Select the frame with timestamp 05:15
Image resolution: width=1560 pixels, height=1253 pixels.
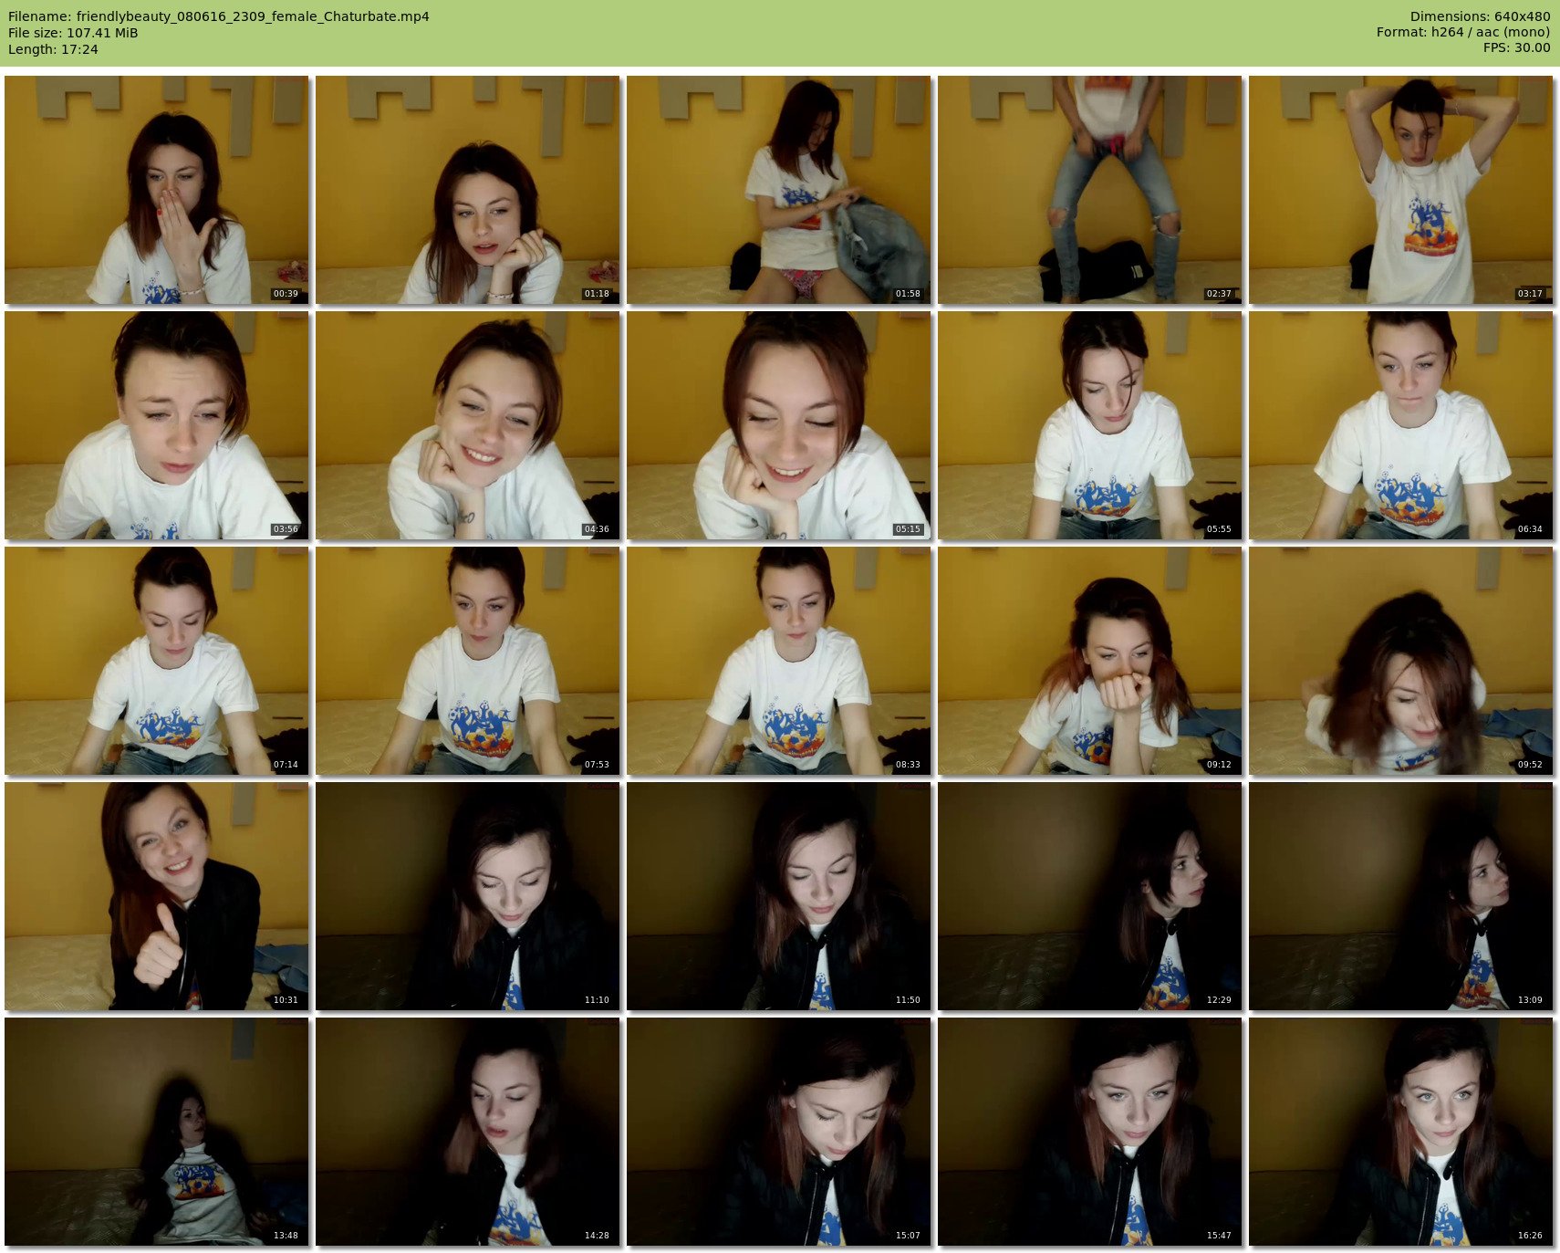click(779, 425)
